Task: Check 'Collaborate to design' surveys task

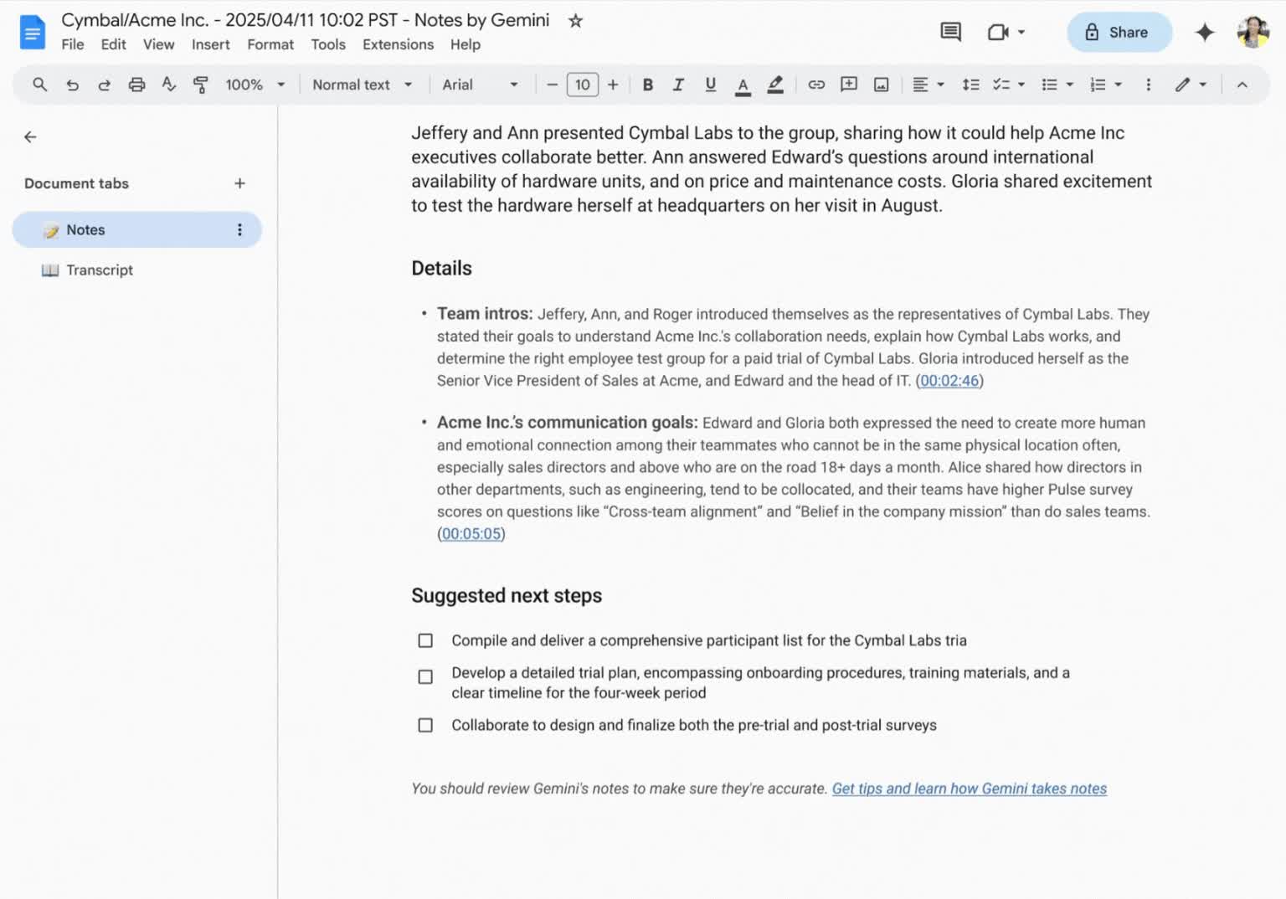Action: click(425, 726)
